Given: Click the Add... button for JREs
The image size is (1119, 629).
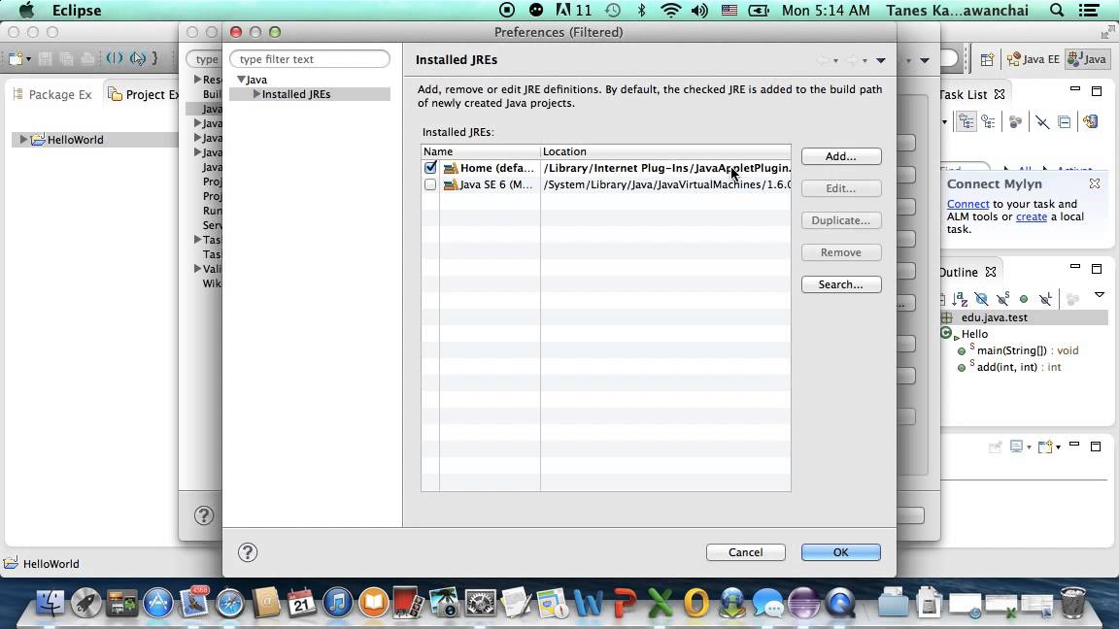Looking at the screenshot, I should point(840,156).
